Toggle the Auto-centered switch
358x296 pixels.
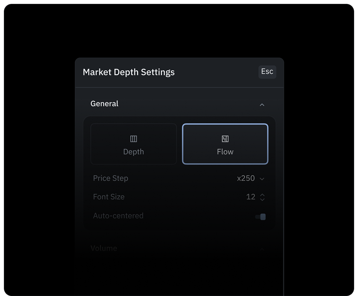coord(260,217)
